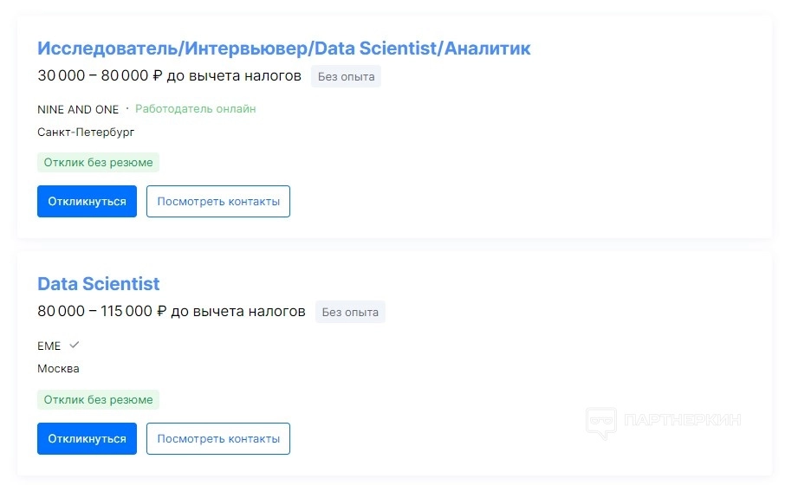Click Откликнуться for the NINE AND ONE vacancy
The width and height of the screenshot is (785, 485).
pyautogui.click(x=87, y=202)
